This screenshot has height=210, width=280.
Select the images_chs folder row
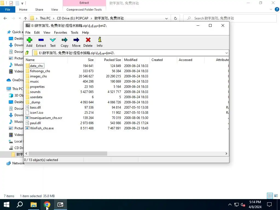126,76
